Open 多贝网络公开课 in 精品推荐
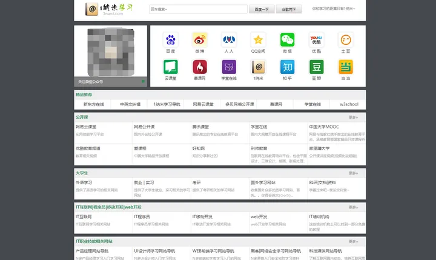Screen dimensions: 436x260 240,104
